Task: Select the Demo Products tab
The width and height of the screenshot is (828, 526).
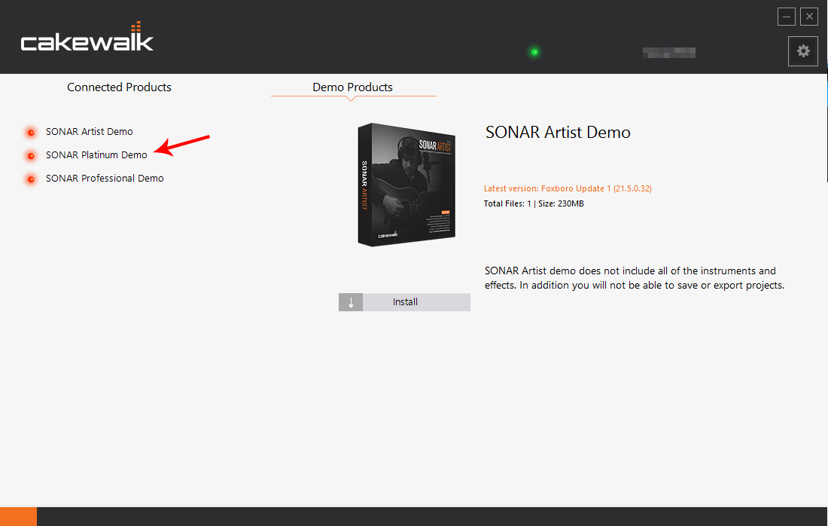Action: click(x=352, y=87)
